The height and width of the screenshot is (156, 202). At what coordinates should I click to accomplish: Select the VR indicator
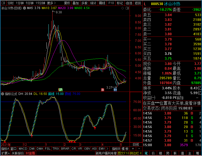point(80,149)
